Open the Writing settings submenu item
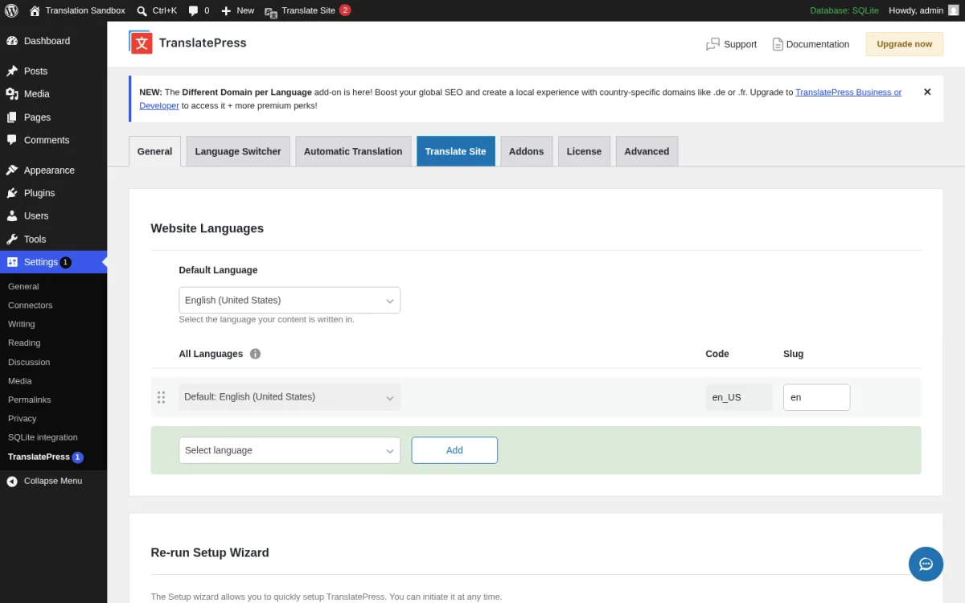Screen dimensions: 965x603 point(22,324)
